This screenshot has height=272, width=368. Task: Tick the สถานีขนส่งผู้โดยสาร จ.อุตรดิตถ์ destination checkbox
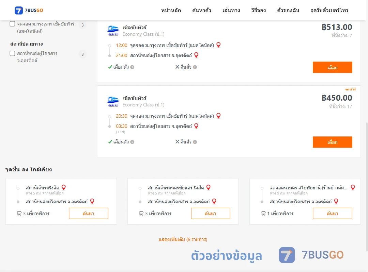point(13,53)
